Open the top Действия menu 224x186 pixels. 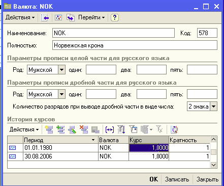[20, 17]
